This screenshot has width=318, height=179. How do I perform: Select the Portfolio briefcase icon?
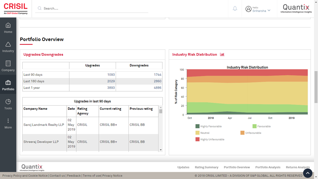8,83
